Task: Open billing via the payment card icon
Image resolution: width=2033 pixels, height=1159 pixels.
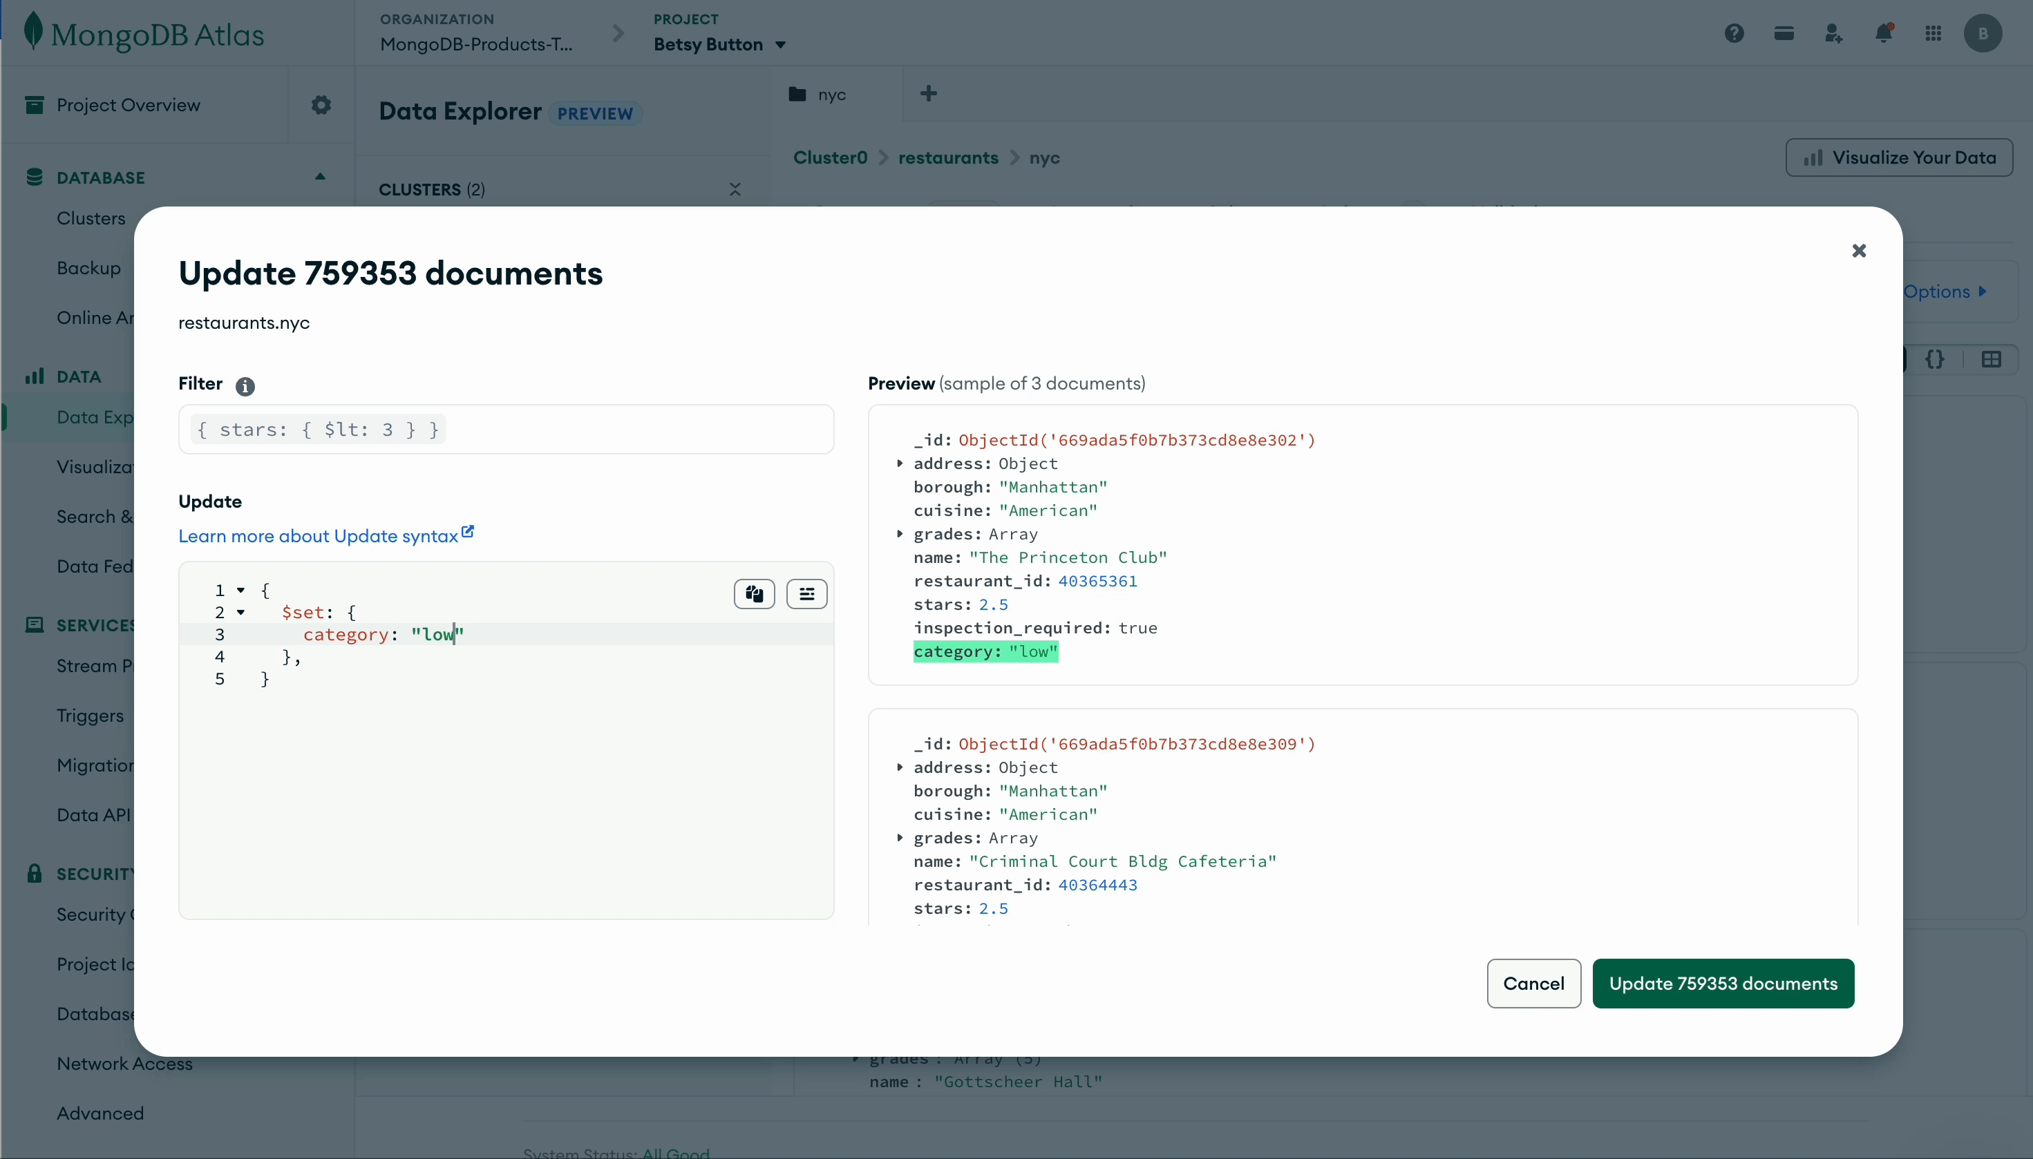Action: pyautogui.click(x=1784, y=32)
